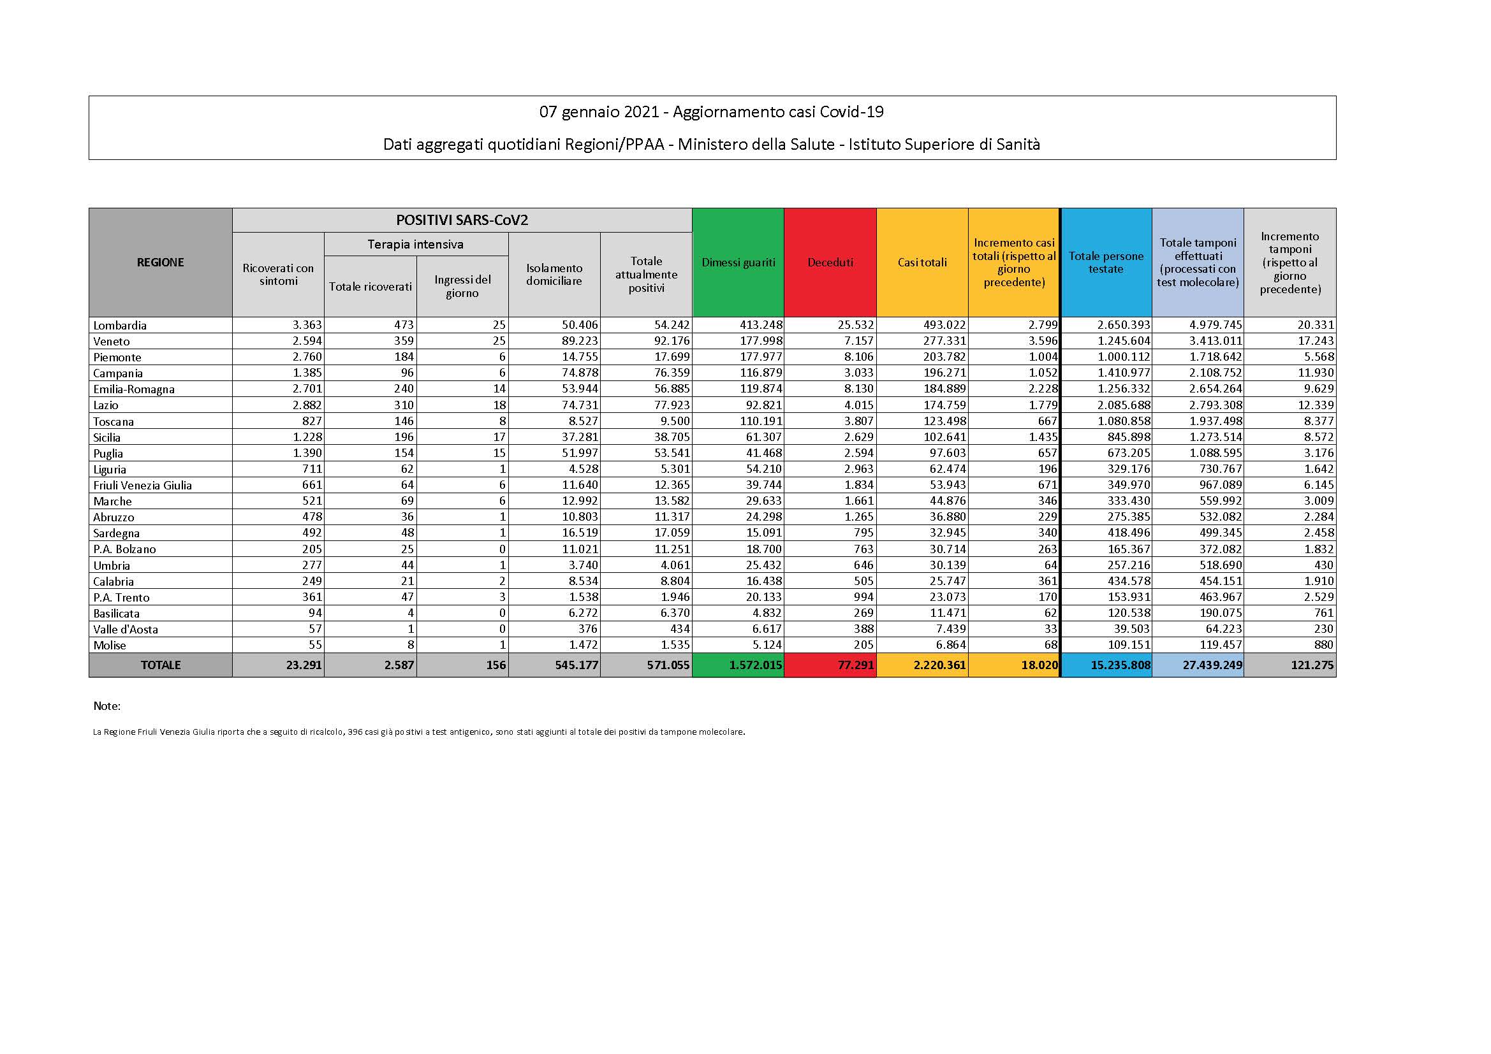Select the Ministero della Salute subtitle

click(711, 144)
